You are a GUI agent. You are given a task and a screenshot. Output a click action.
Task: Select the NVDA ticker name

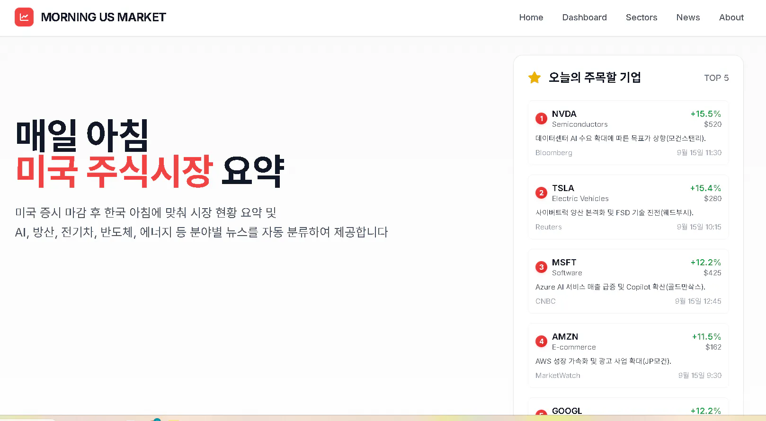pos(564,114)
